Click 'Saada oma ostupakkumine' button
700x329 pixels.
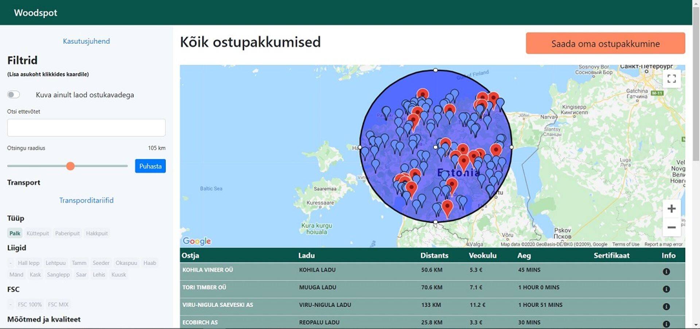(x=605, y=43)
